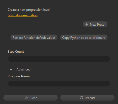Click the power icon in Close button

point(26,98)
